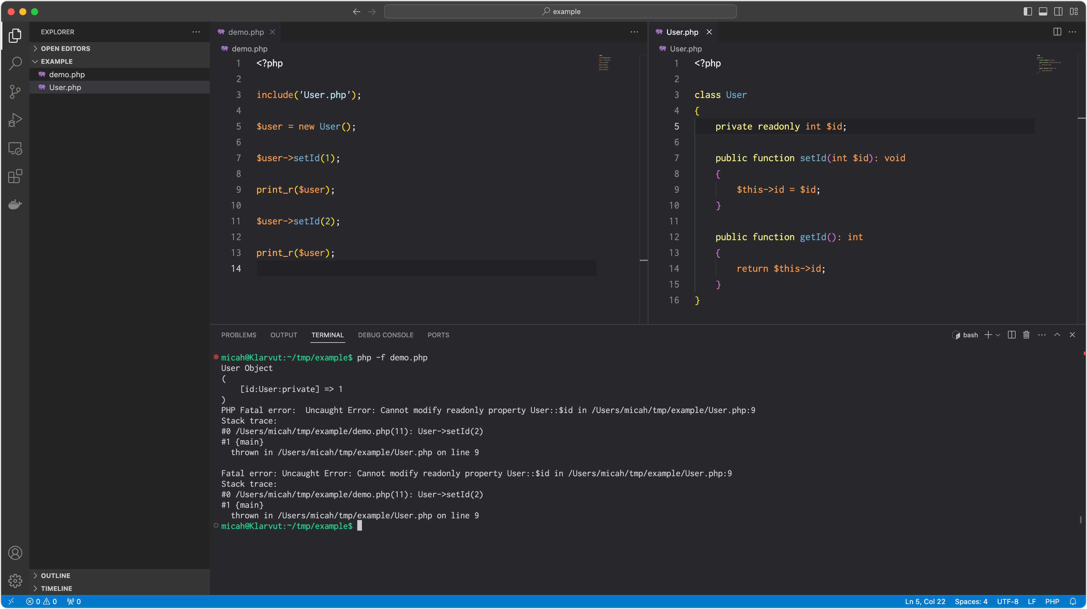Open the Search view in activity bar
The image size is (1087, 609).
point(15,63)
